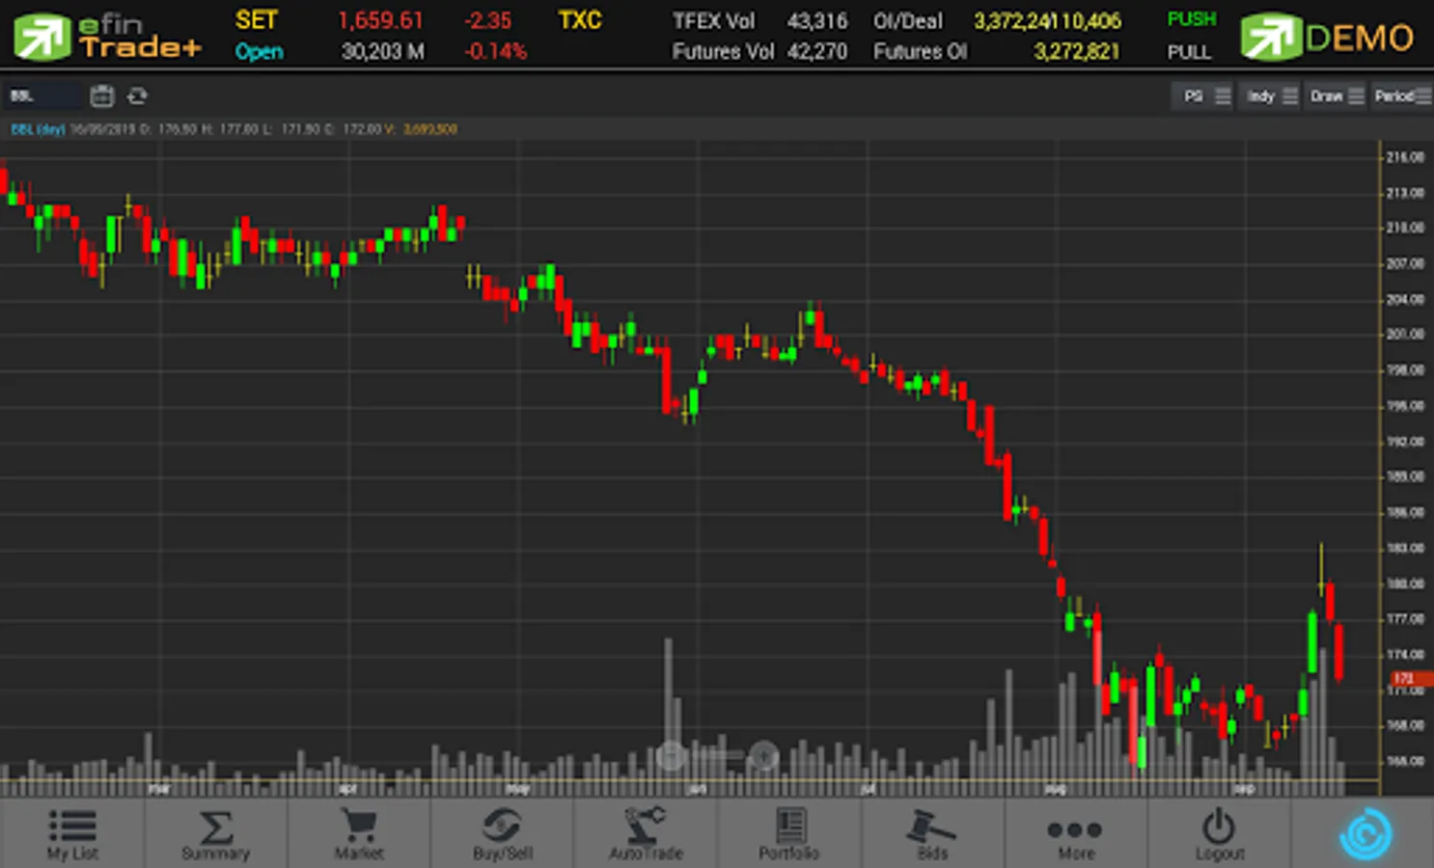The width and height of the screenshot is (1434, 868).
Task: Select Futures OI value 3,272,821
Action: coord(1077,51)
